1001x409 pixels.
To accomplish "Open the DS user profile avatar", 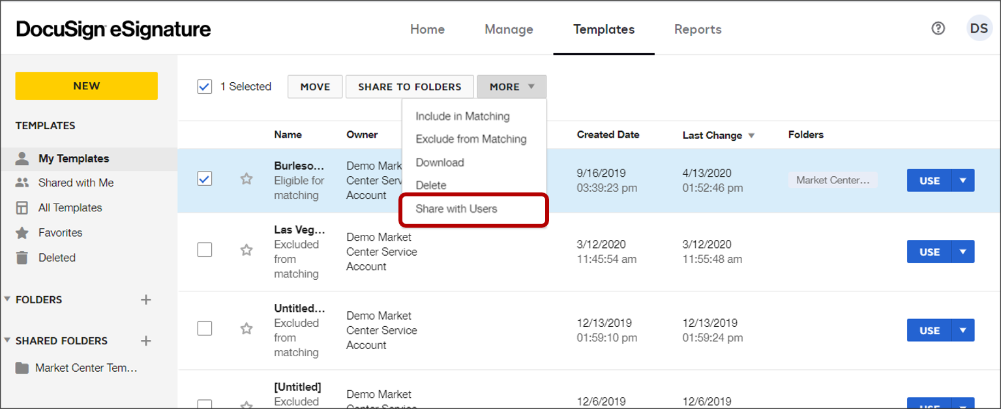I will (978, 29).
